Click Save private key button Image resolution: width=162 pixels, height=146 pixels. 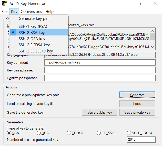pos(137,112)
